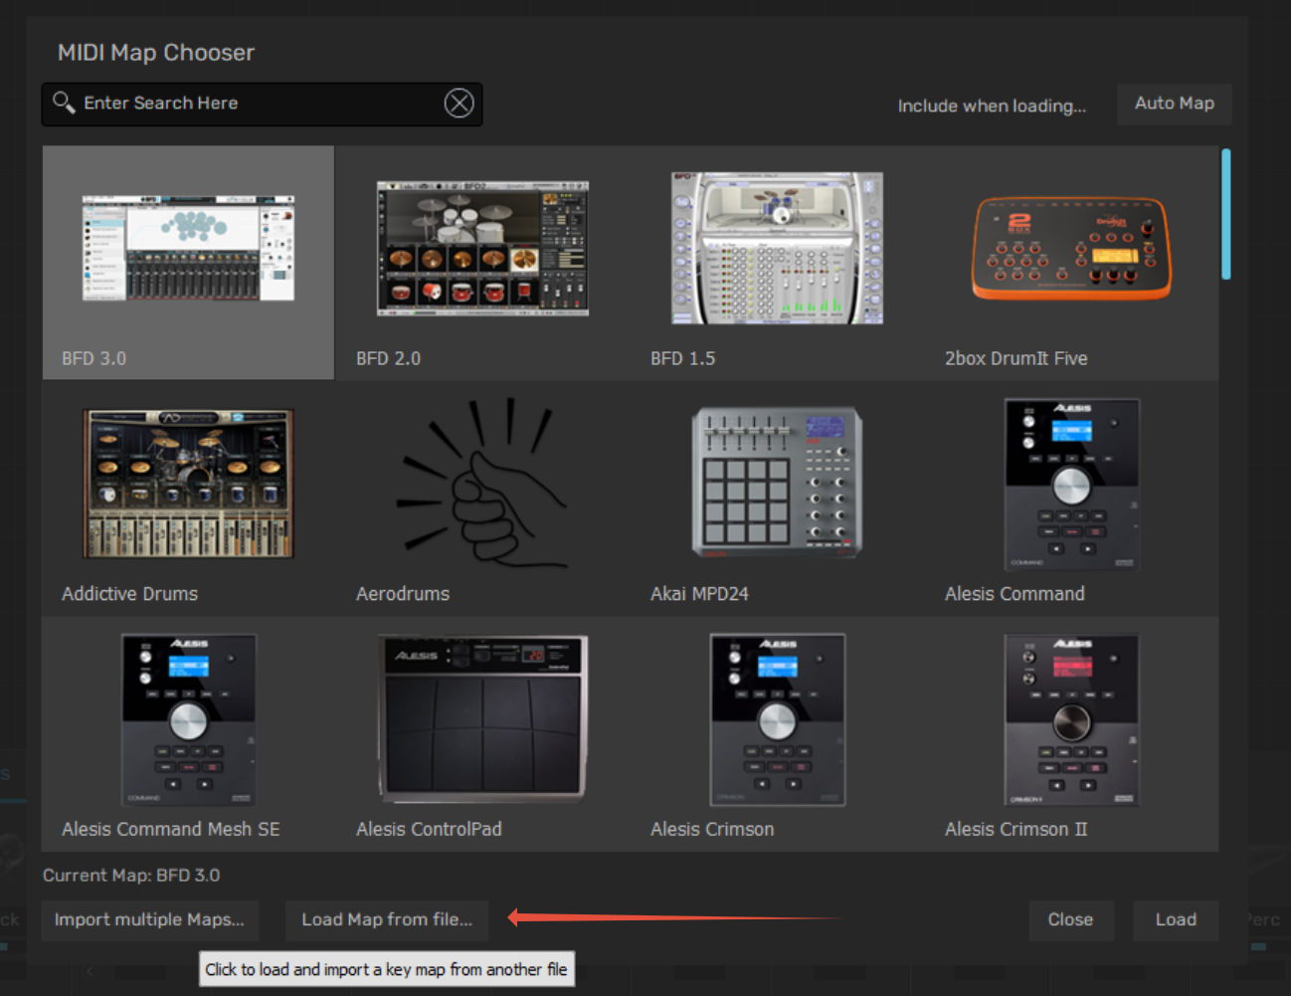Click the 2box DrumIt Five label

click(x=1016, y=358)
